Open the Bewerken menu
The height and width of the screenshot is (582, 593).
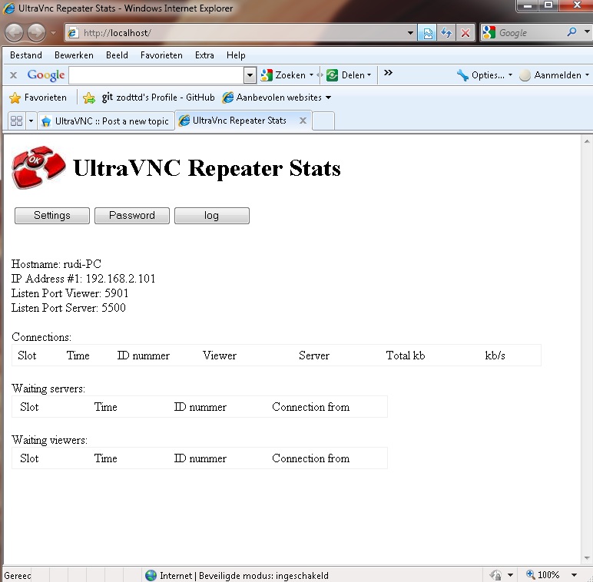click(74, 55)
